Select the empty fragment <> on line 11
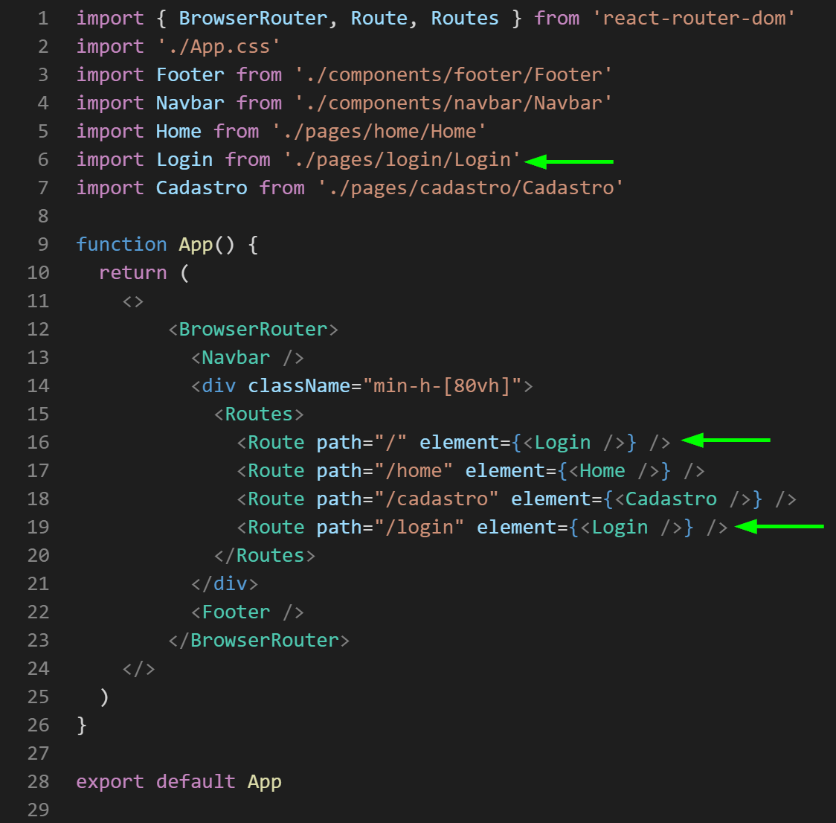This screenshot has height=823, width=836. click(x=132, y=301)
